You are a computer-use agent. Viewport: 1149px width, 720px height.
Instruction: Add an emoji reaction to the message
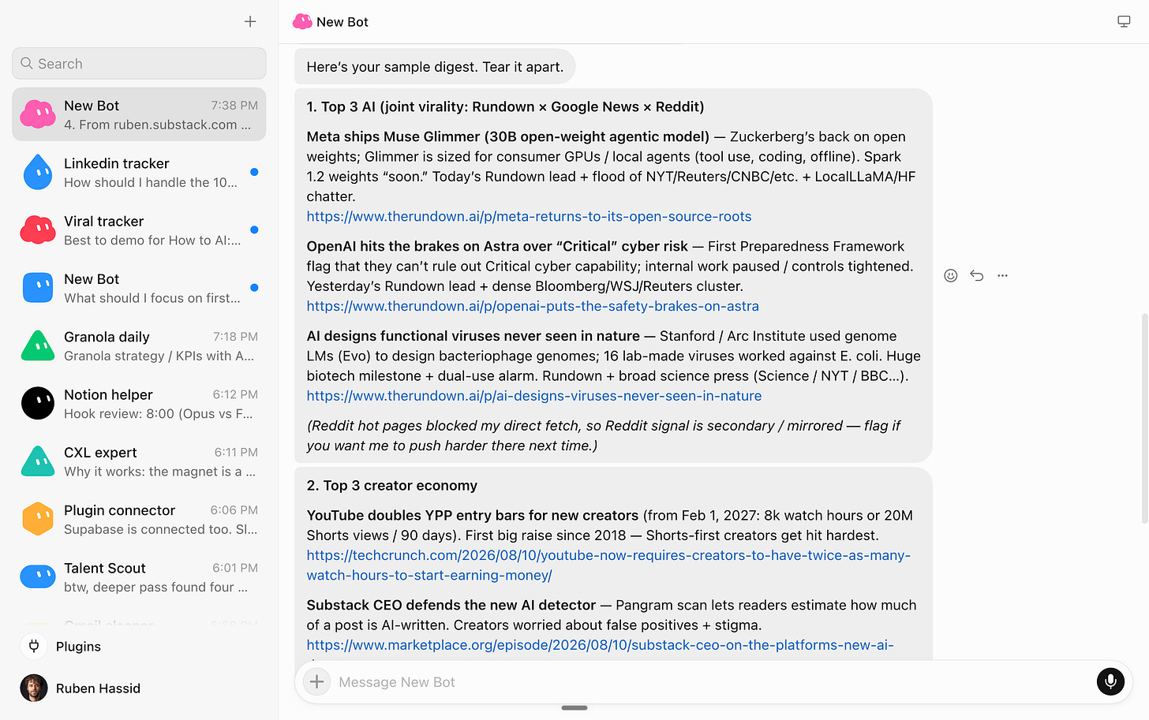(x=951, y=275)
